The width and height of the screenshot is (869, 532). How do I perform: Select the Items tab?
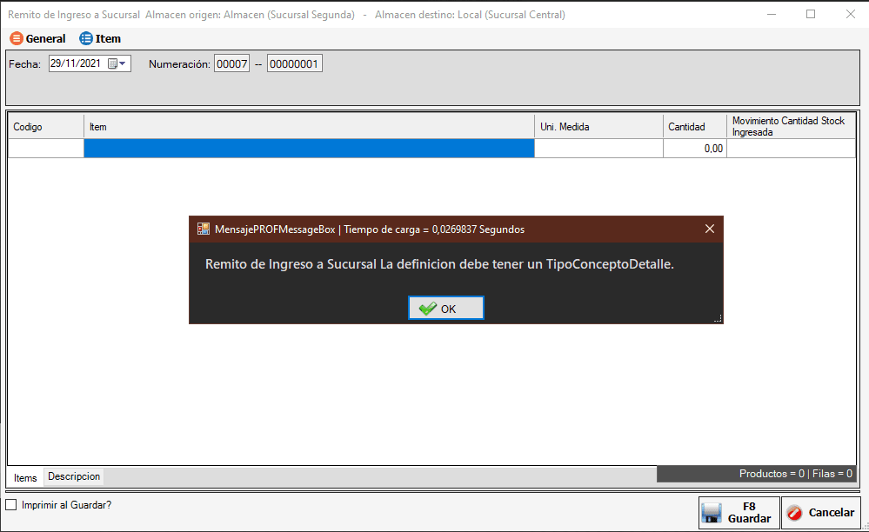[x=25, y=477]
